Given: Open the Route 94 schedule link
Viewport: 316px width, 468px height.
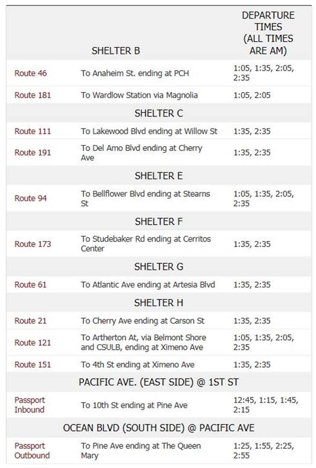Looking at the screenshot, I should point(30,199).
